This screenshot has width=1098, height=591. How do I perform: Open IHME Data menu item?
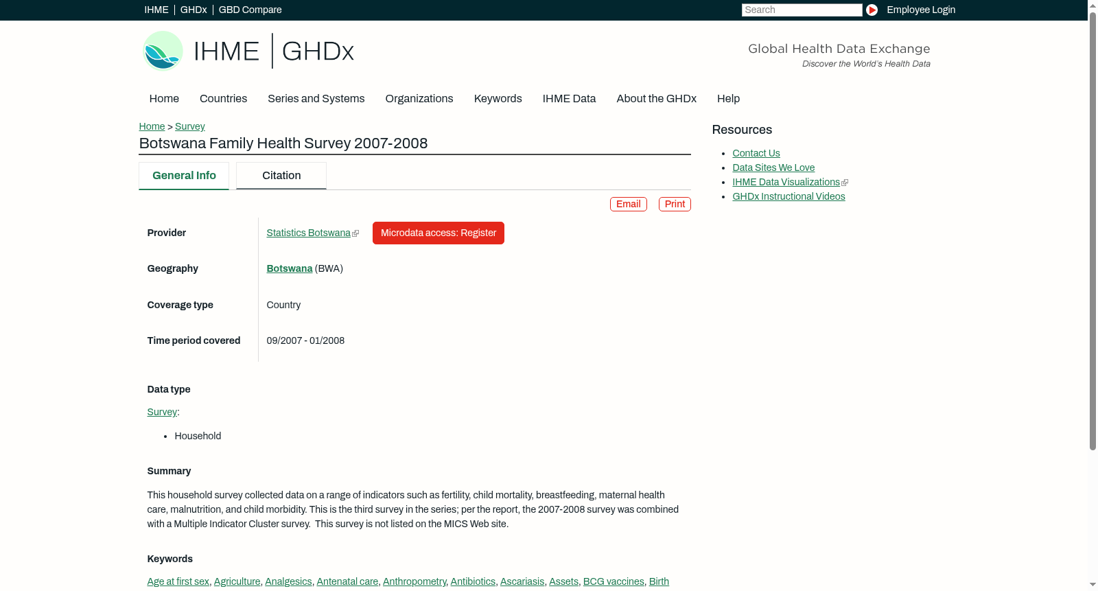[569, 98]
